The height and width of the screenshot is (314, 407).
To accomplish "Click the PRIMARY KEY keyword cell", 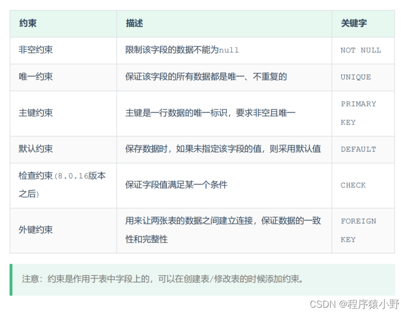I will (x=358, y=113).
